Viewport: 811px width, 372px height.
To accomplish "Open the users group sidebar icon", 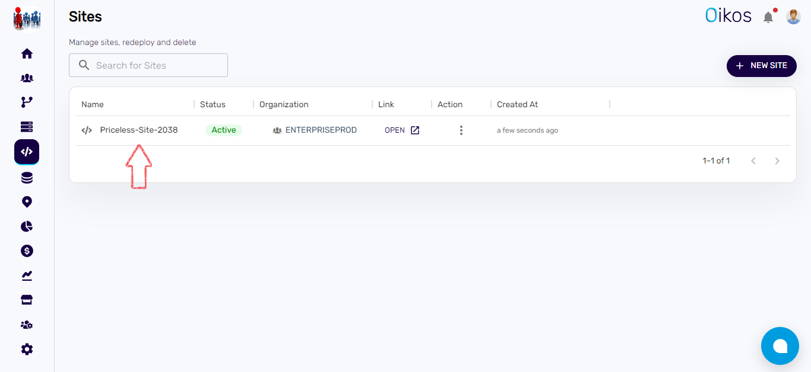I will [27, 78].
